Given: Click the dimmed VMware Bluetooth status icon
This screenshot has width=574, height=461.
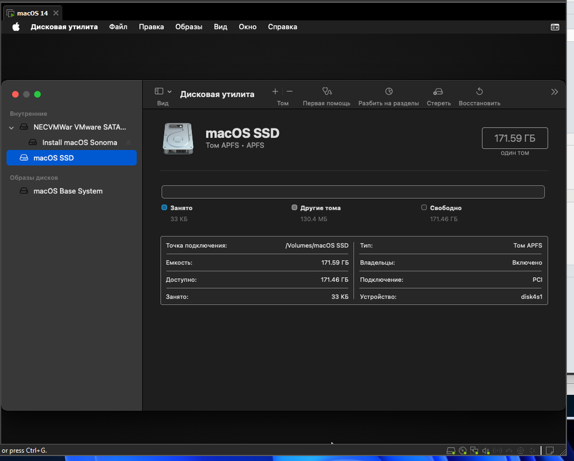Looking at the screenshot, I should (533, 451).
